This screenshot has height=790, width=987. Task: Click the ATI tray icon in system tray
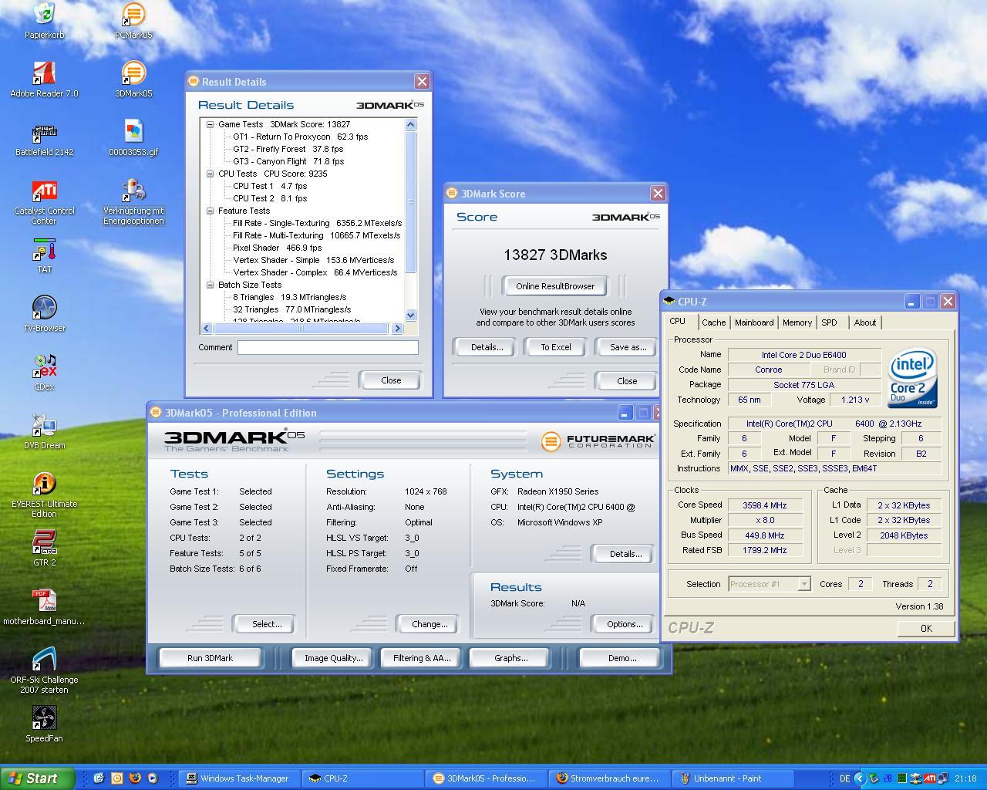(x=931, y=778)
